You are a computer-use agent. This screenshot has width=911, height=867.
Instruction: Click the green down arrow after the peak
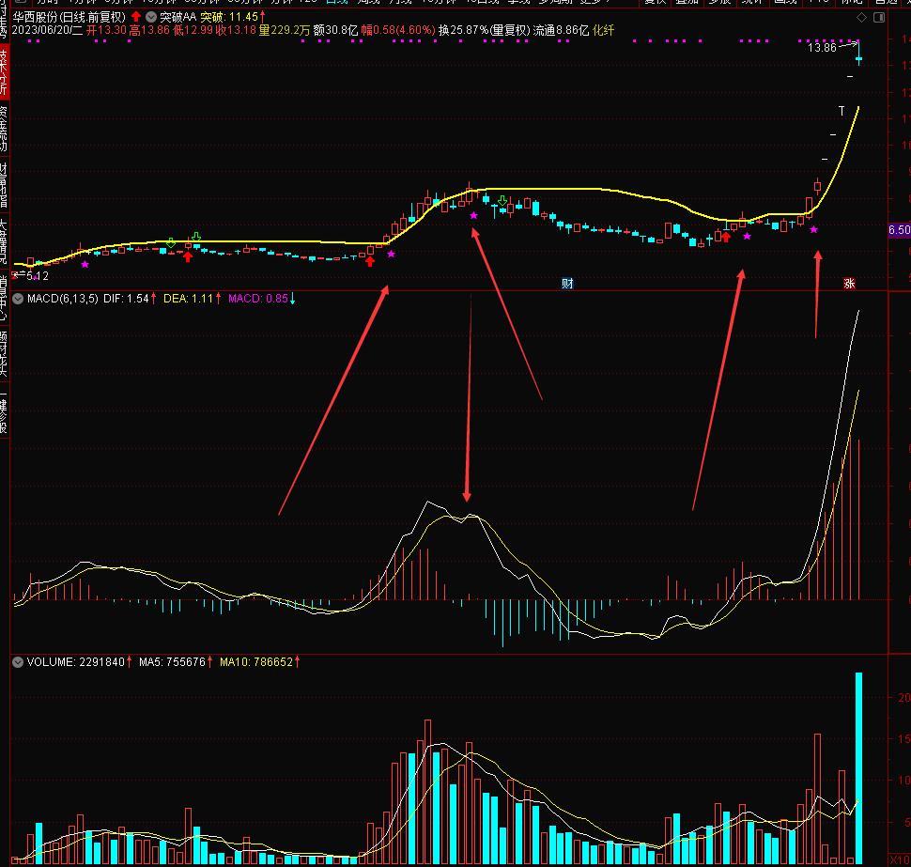click(x=502, y=201)
